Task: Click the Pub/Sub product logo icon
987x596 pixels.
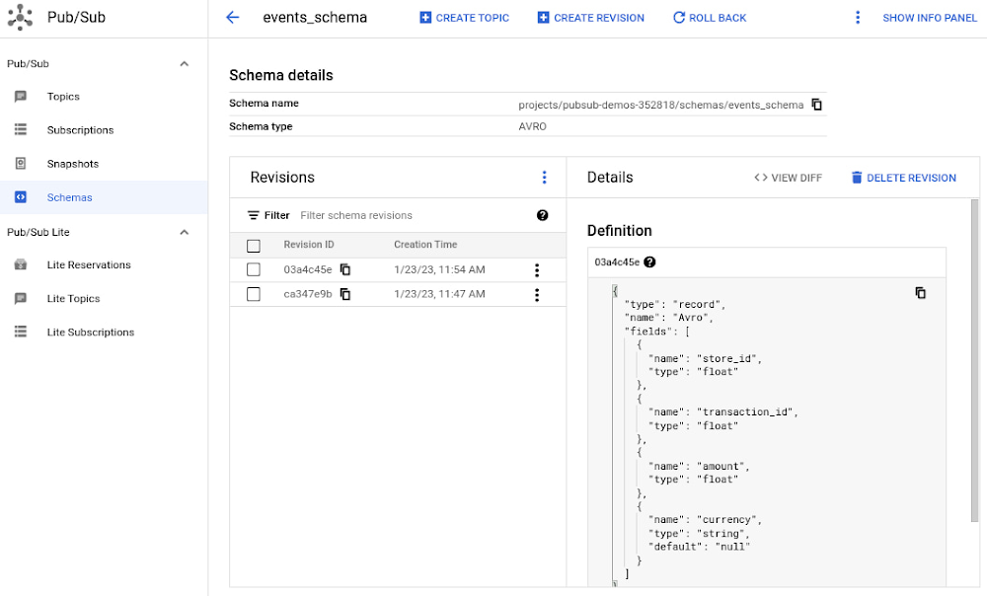Action: 20,17
